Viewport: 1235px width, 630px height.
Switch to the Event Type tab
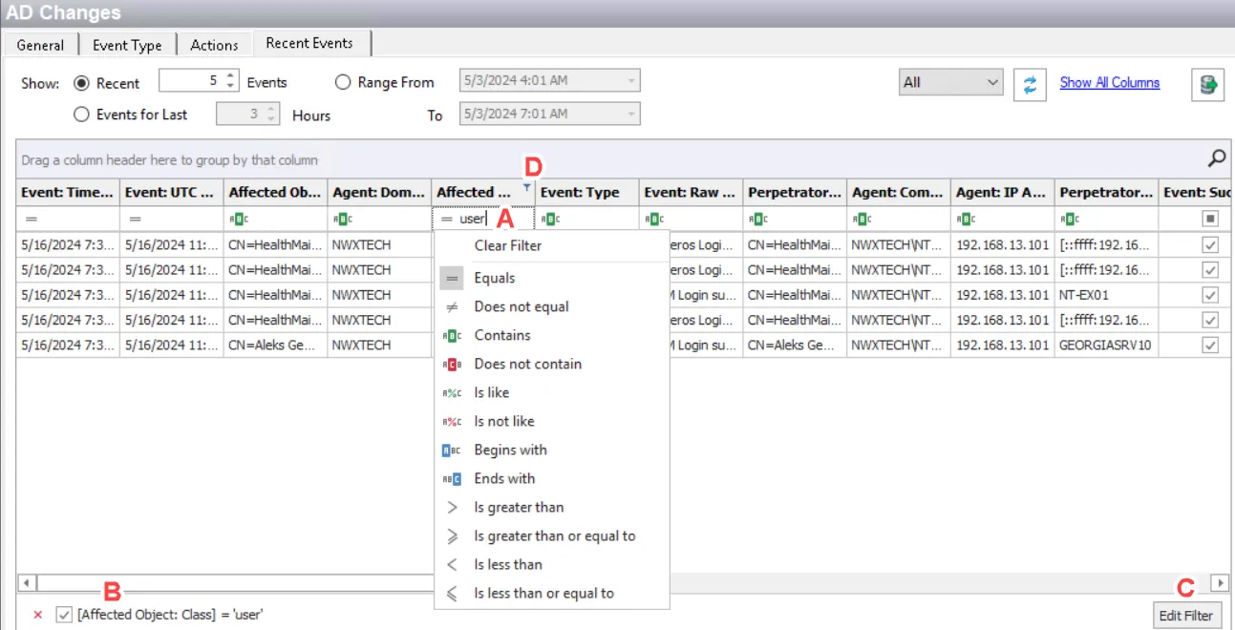tap(127, 45)
